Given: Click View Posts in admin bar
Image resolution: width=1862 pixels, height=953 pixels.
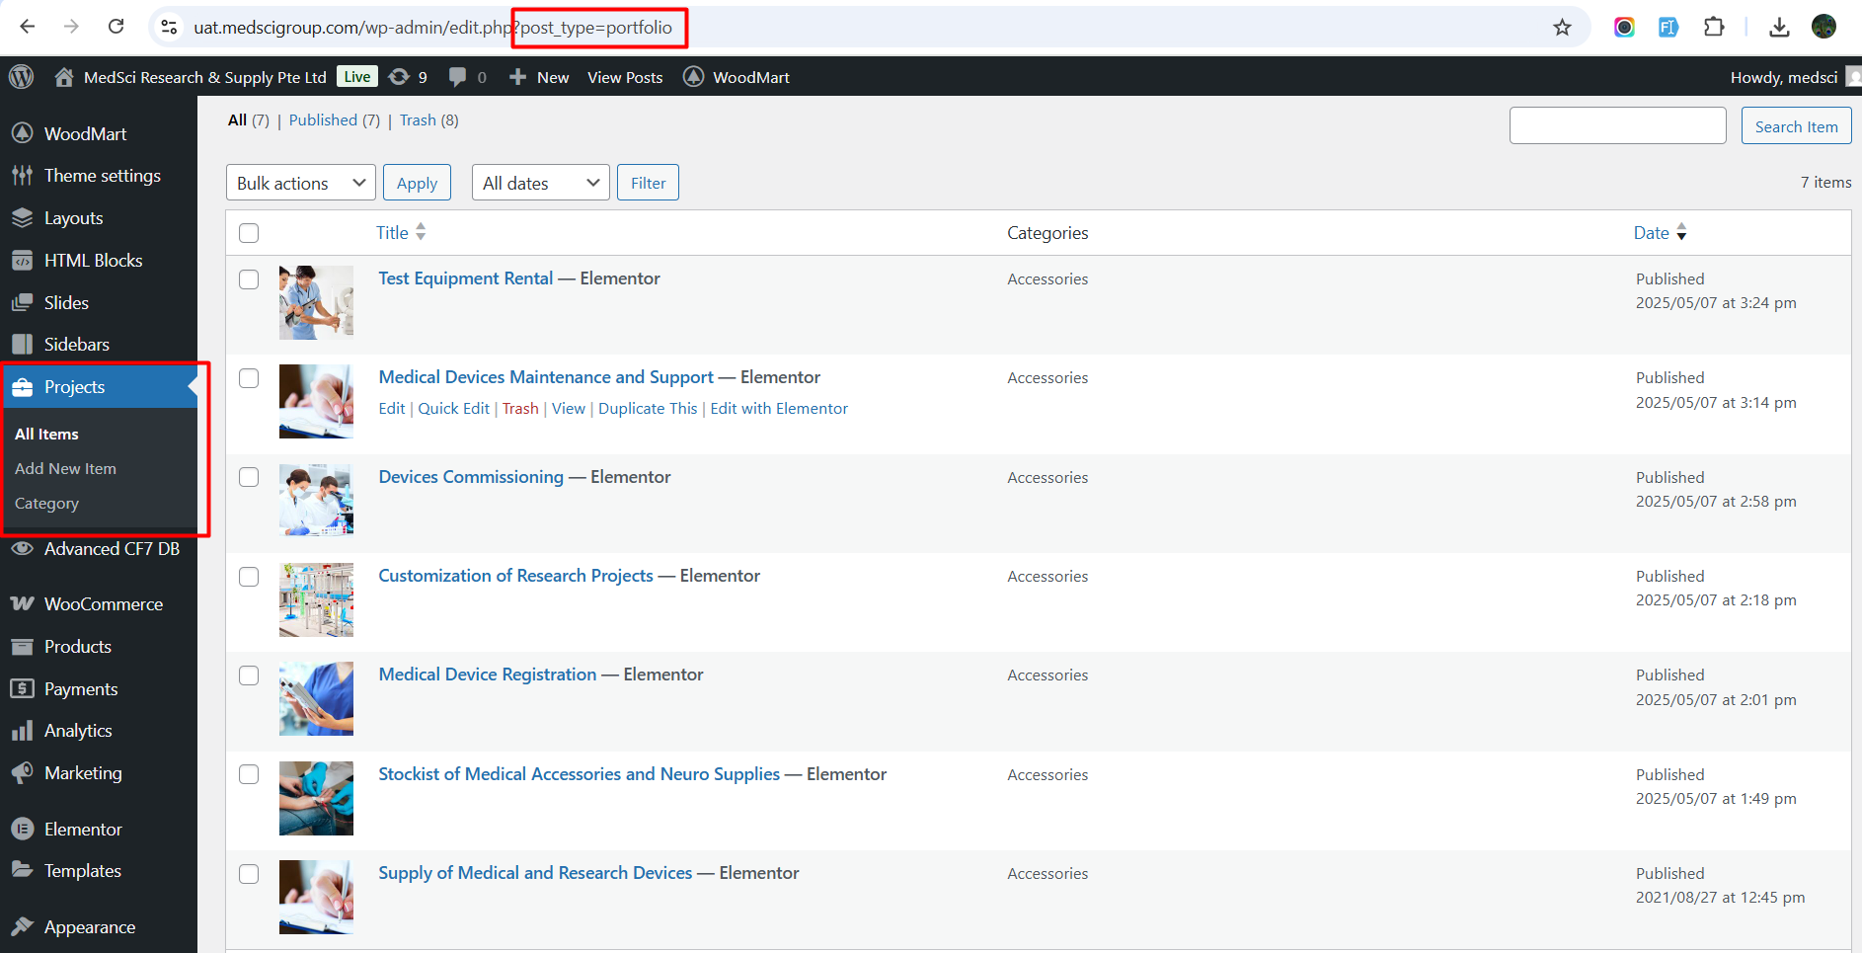Looking at the screenshot, I should pos(625,77).
